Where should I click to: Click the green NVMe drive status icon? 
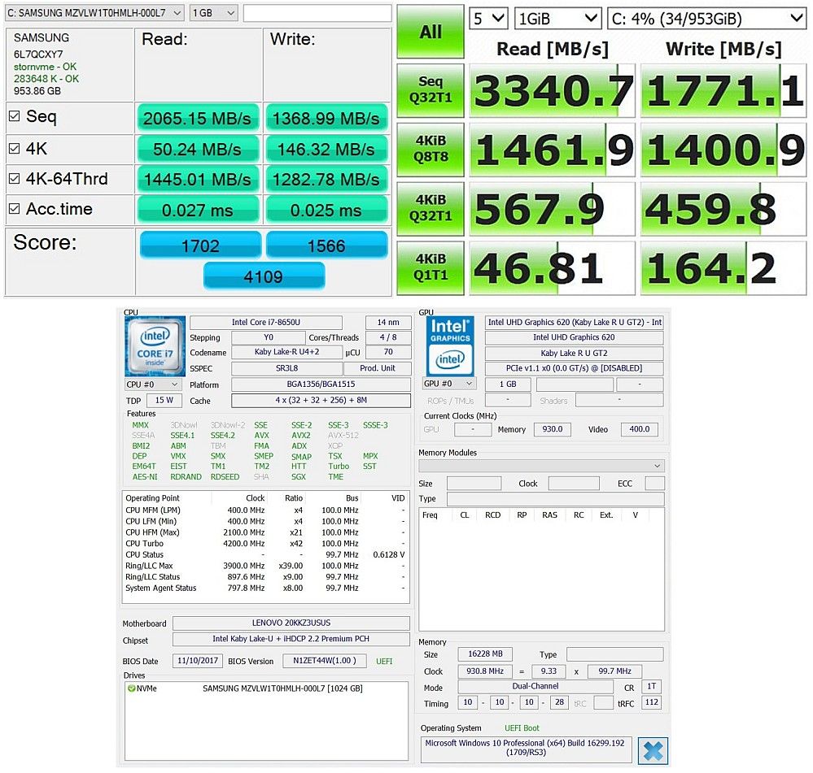point(131,688)
